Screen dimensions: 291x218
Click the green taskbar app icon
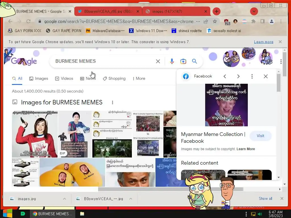pos(23,214)
